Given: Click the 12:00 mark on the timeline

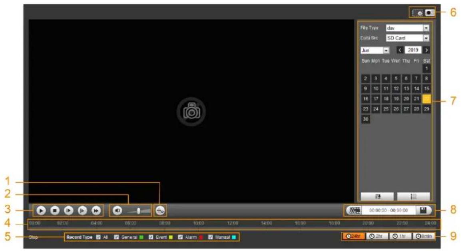Looking at the screenshot, I should point(233,223).
